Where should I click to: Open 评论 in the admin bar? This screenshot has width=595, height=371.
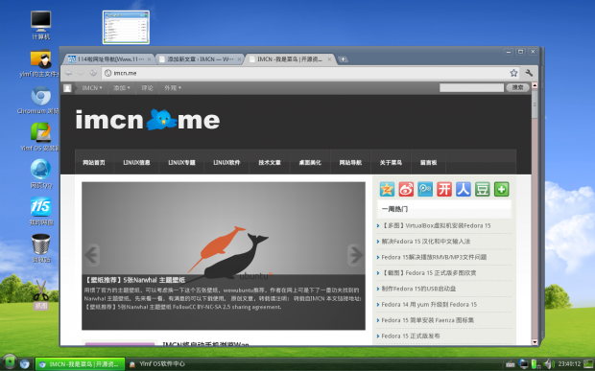tap(147, 88)
